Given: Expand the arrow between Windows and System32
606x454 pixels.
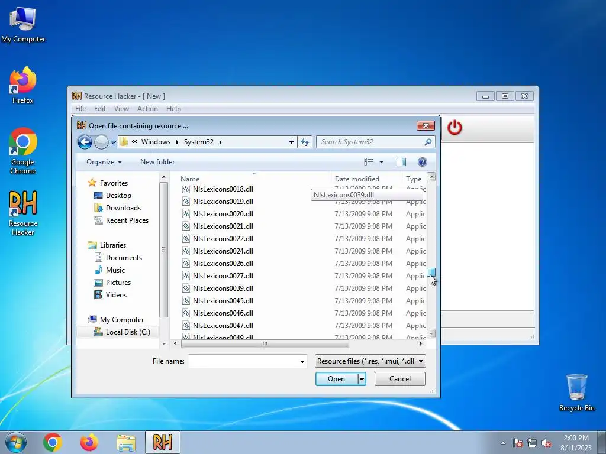Looking at the screenshot, I should click(178, 142).
